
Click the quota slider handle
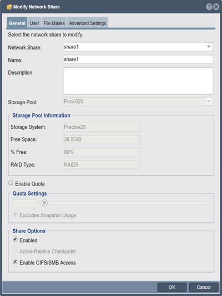(x=44, y=203)
